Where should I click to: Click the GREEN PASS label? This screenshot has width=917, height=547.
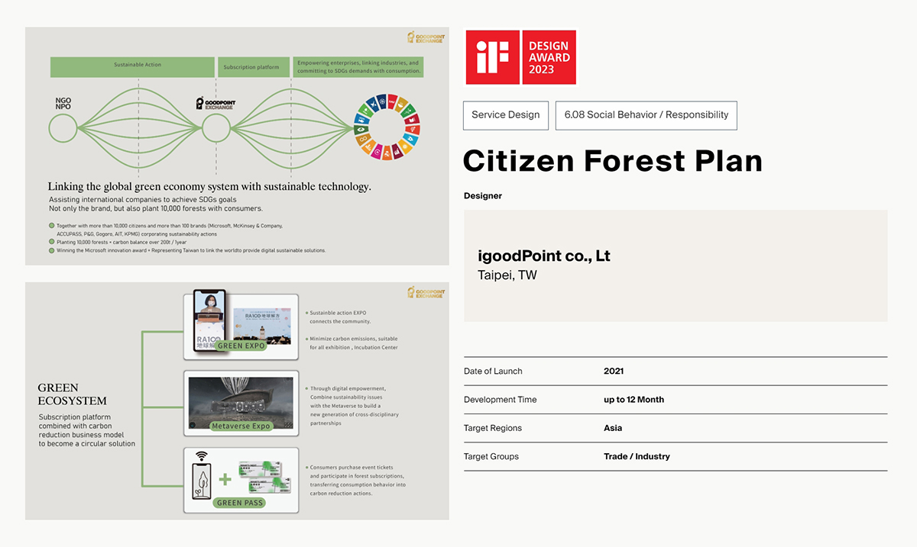[241, 503]
